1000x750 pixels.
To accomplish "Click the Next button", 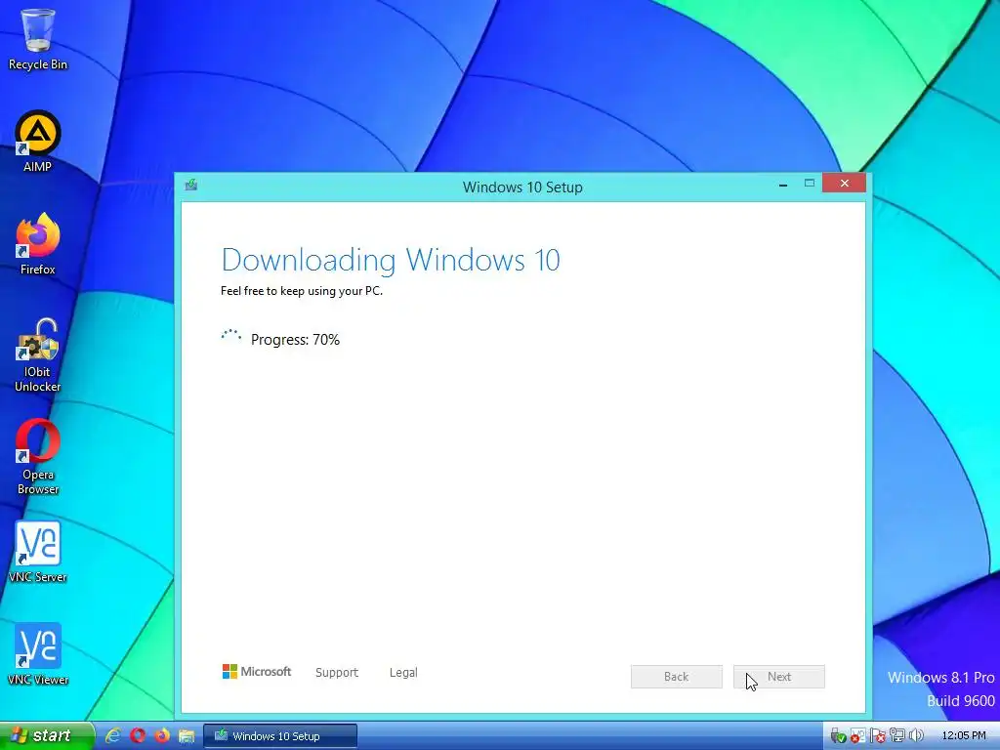I will tap(778, 677).
